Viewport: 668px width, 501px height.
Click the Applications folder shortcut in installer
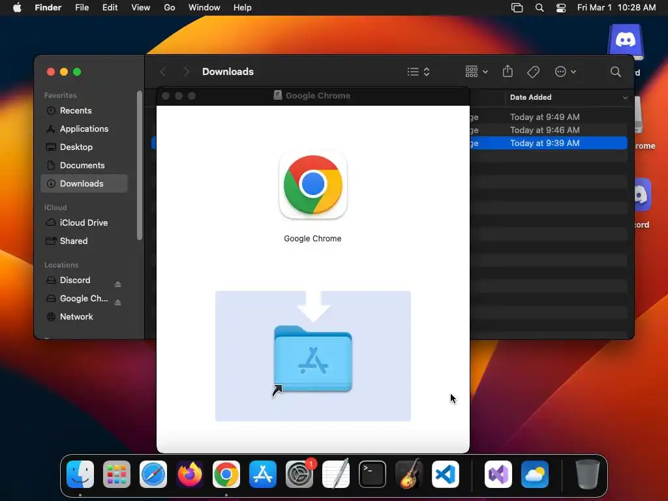click(x=313, y=359)
